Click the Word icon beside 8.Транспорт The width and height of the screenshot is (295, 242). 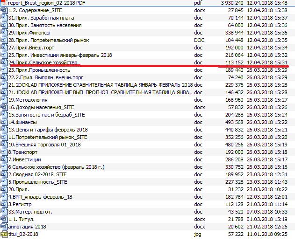pyautogui.click(x=4, y=152)
